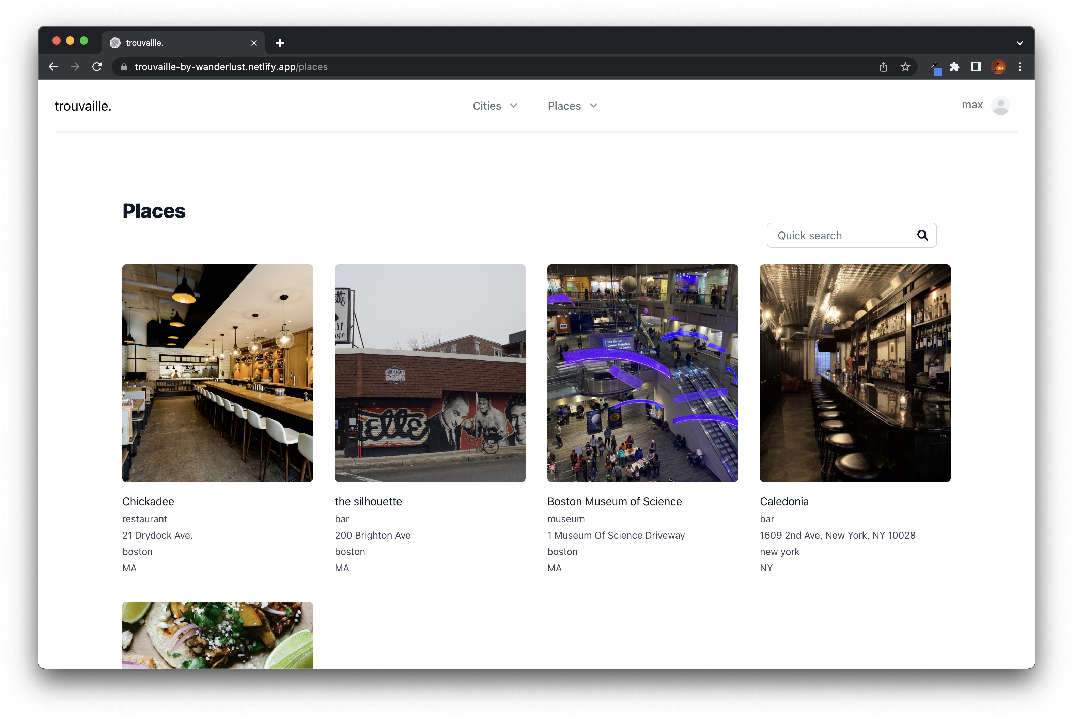The width and height of the screenshot is (1073, 719).
Task: Click Boston Museum of Science title
Action: coord(614,501)
